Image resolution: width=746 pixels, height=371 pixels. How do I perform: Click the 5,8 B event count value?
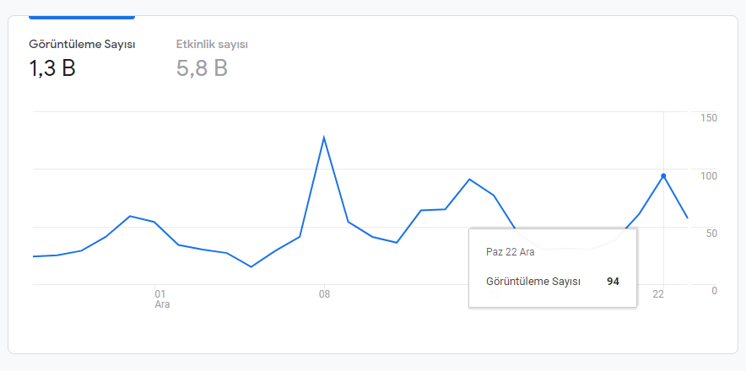pyautogui.click(x=202, y=68)
